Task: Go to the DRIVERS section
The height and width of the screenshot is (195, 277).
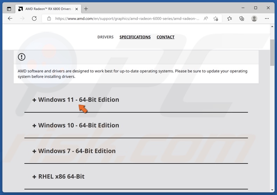Action: tap(106, 37)
